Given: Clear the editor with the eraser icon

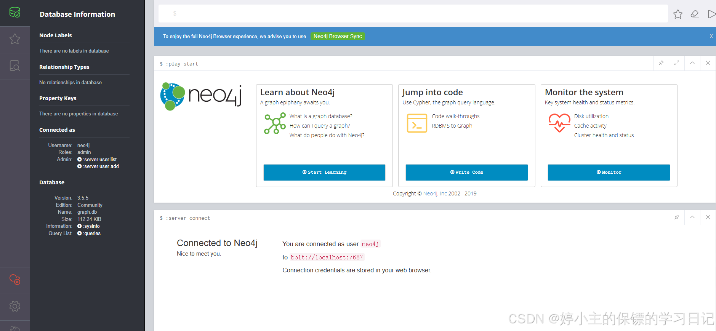Looking at the screenshot, I should click(x=695, y=14).
